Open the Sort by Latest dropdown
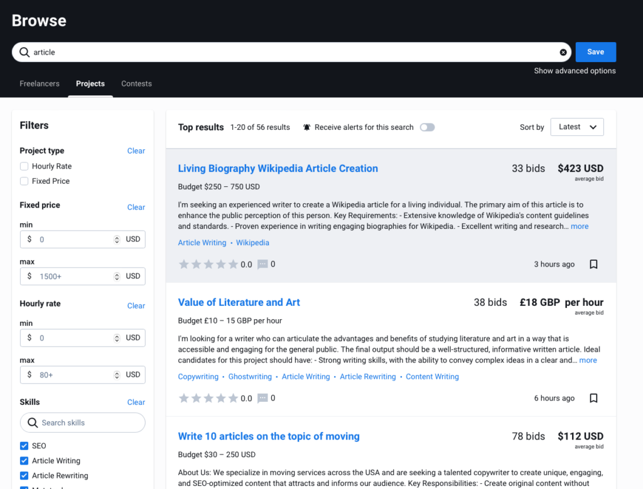The width and height of the screenshot is (643, 489). click(577, 127)
